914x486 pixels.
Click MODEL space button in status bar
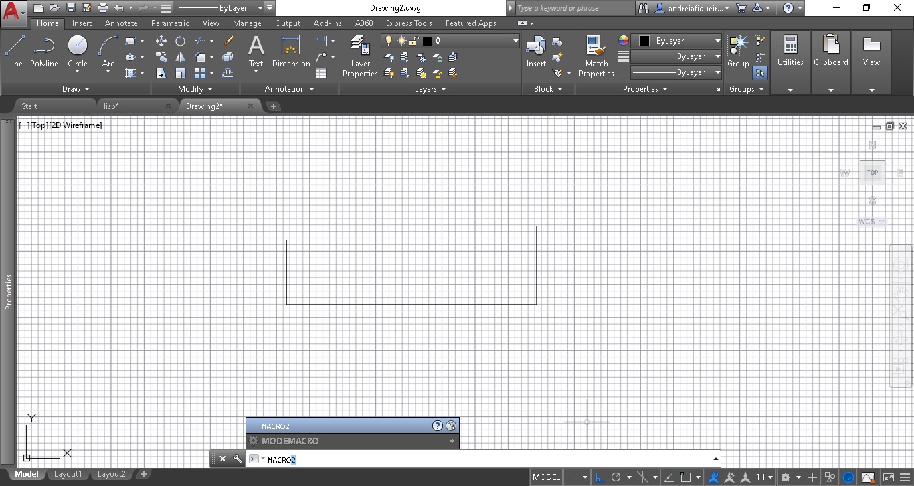(546, 477)
